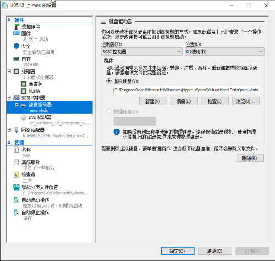
Task: Click the '安全启动已启用' subtext
Action: [x=38, y=52]
